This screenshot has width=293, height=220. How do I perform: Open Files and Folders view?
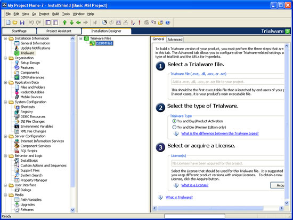coord(32,87)
